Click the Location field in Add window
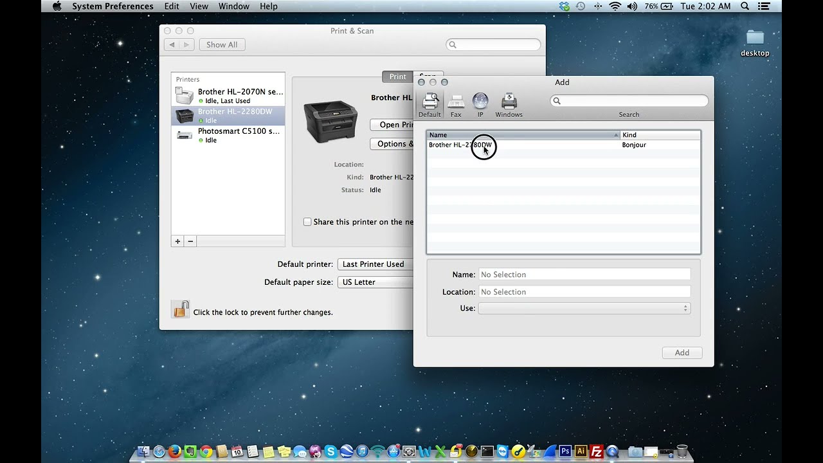This screenshot has height=463, width=823. (584, 292)
